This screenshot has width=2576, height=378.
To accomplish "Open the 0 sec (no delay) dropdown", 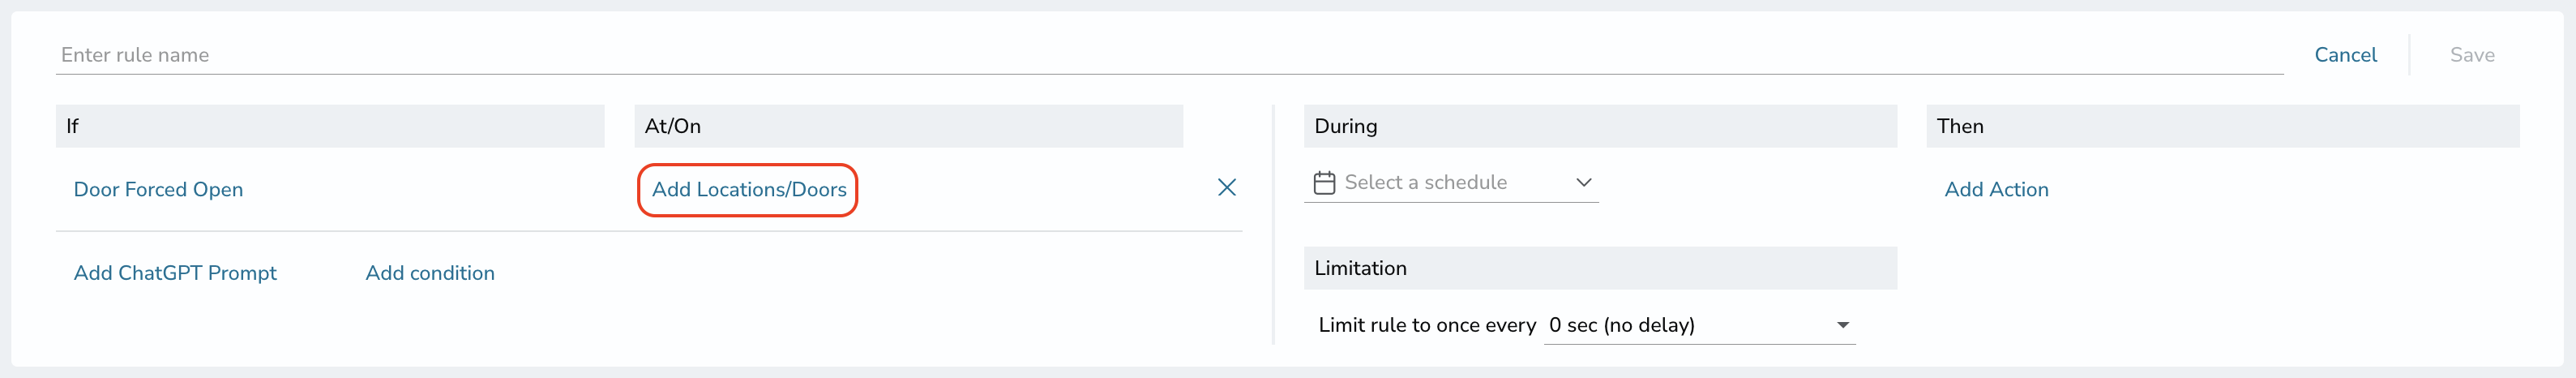I will (x=1699, y=325).
